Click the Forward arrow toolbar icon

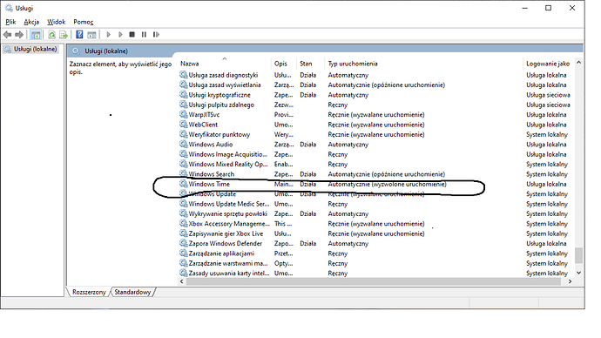point(19,35)
